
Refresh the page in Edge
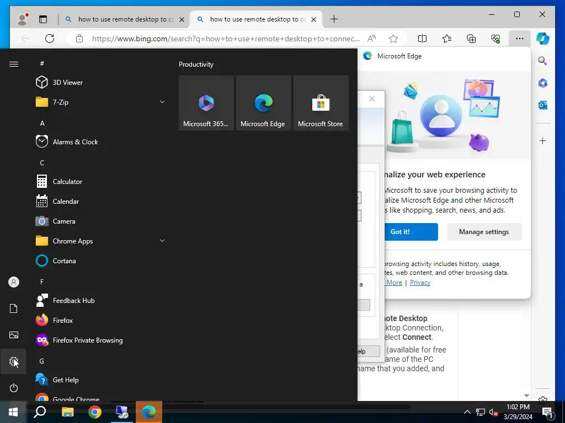(50, 39)
